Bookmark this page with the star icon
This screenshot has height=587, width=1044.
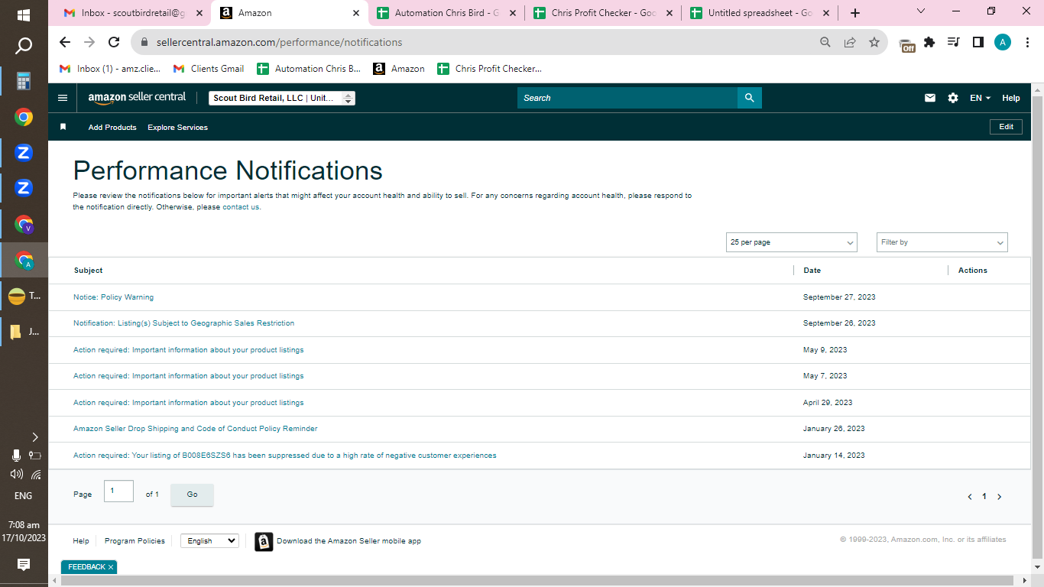pyautogui.click(x=874, y=43)
